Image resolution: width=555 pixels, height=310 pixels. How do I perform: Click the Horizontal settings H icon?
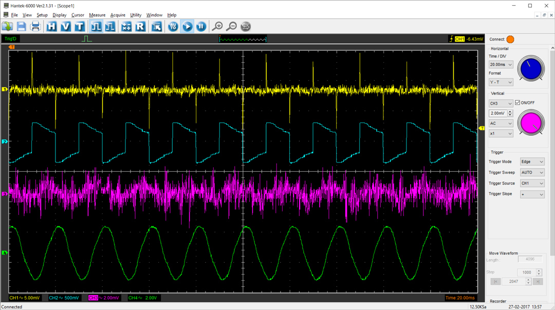[x=52, y=26]
